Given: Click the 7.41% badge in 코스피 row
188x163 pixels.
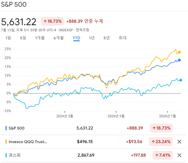Looking at the screenshot, I should click(162, 155).
